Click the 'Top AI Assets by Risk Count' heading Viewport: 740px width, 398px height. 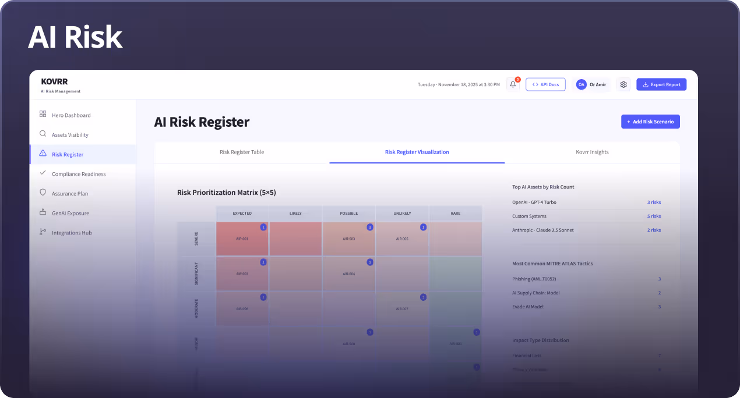[x=543, y=187]
